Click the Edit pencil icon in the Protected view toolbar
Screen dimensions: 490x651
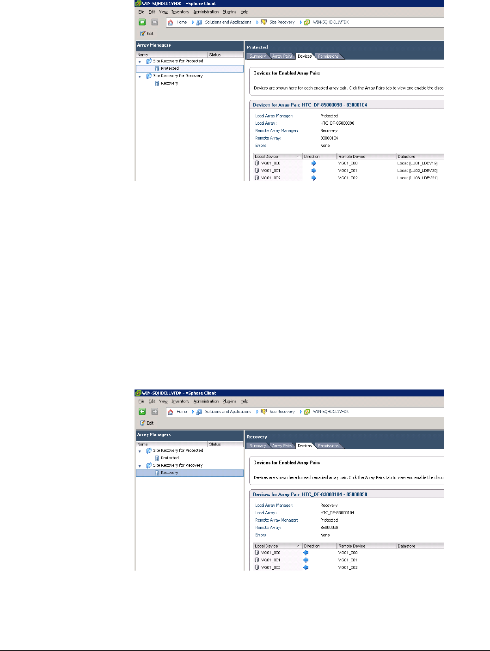click(x=143, y=33)
